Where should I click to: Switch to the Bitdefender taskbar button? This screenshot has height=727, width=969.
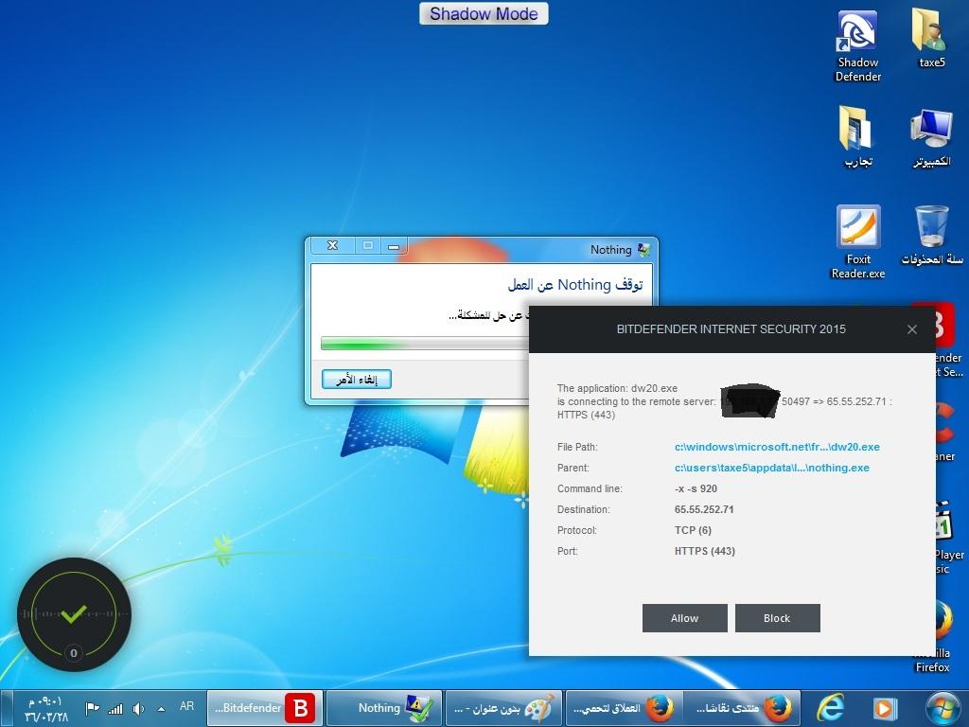pyautogui.click(x=265, y=708)
